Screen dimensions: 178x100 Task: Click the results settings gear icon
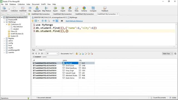pyautogui.click(x=175, y=54)
